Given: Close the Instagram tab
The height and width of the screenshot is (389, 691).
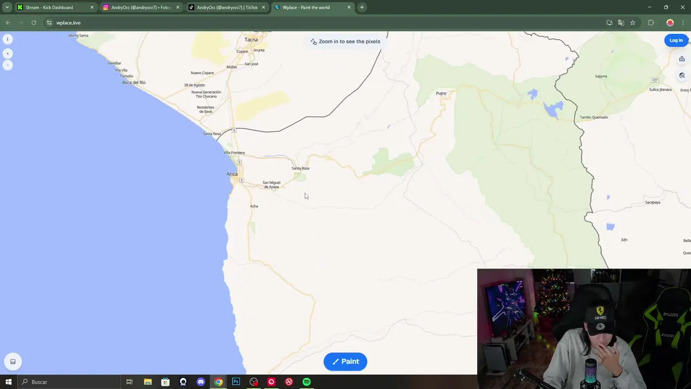Looking at the screenshot, I should 178,8.
